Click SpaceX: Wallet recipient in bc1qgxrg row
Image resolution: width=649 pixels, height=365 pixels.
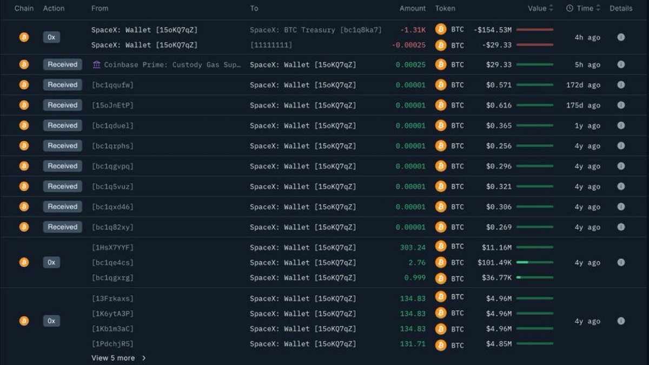303,277
